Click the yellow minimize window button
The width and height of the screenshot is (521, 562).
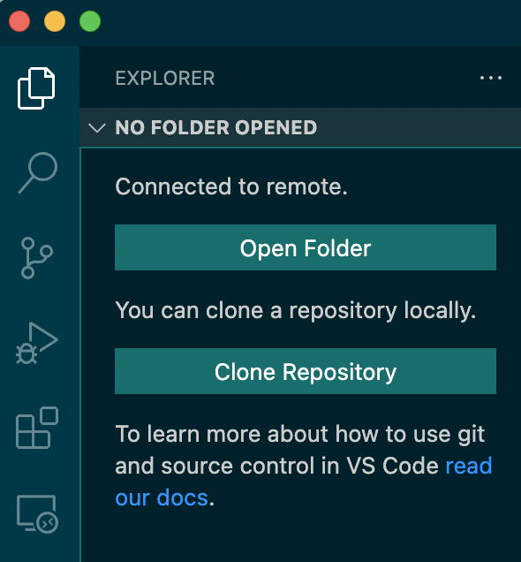(x=55, y=21)
